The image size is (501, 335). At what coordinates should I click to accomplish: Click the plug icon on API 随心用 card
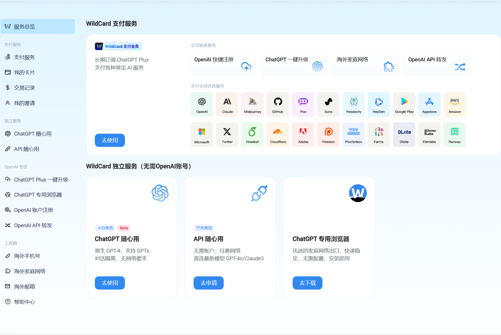point(259,193)
